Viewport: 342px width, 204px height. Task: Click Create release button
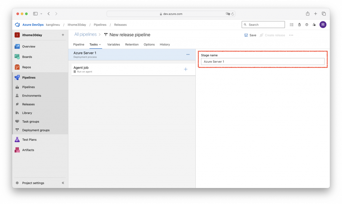pos(273,35)
